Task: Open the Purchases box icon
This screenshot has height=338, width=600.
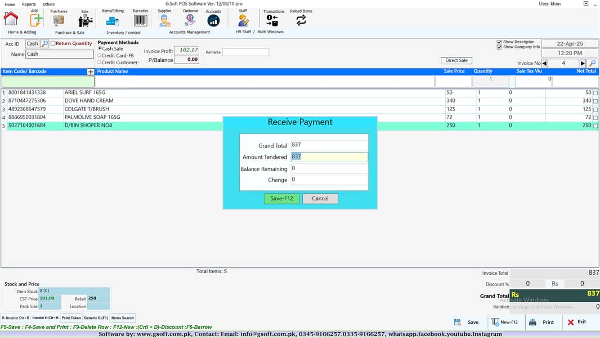Action: pos(59,20)
